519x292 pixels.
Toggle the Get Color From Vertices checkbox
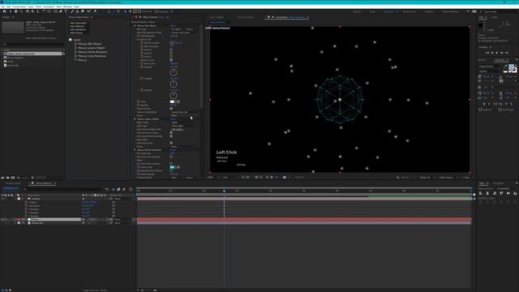click(x=171, y=164)
